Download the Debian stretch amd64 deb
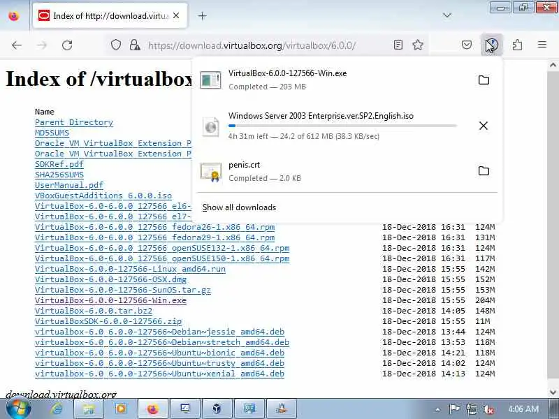The image size is (559, 419). [x=162, y=342]
